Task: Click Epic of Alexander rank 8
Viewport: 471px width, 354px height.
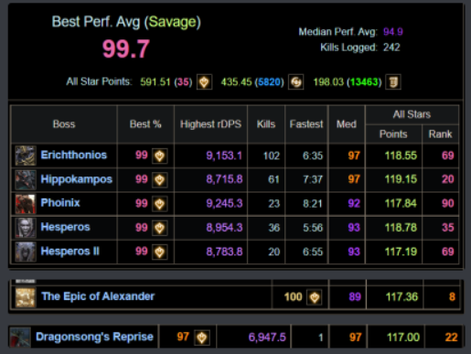Action: coord(452,296)
